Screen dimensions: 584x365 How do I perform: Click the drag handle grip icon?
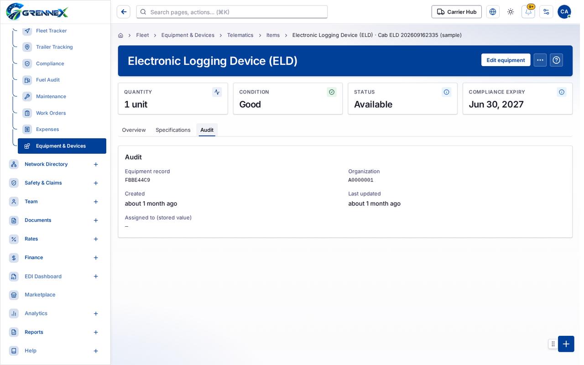pyautogui.click(x=553, y=344)
